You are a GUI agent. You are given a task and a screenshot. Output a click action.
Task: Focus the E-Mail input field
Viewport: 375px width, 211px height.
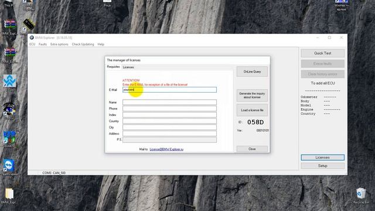(x=169, y=90)
